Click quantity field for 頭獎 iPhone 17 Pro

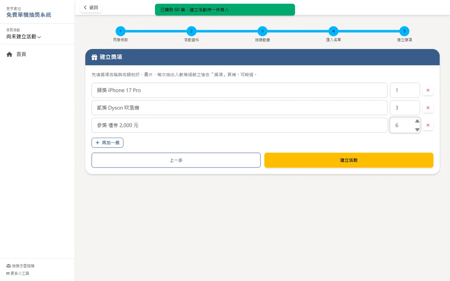tap(405, 90)
